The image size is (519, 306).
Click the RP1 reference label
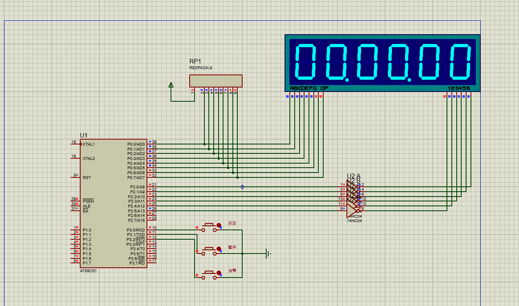[x=195, y=61]
